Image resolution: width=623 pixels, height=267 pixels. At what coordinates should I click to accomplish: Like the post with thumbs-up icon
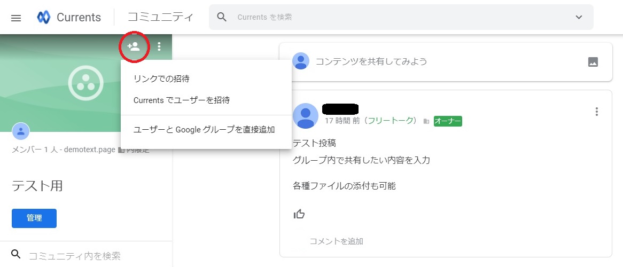pos(299,214)
